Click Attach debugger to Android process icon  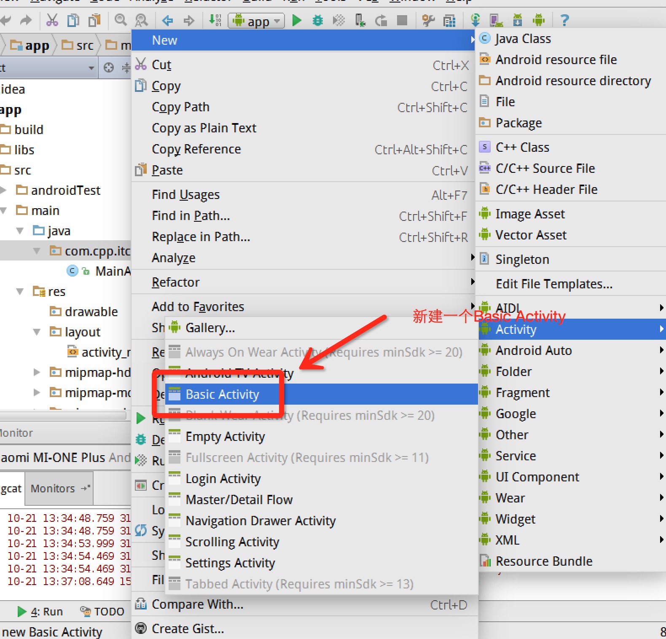point(360,20)
